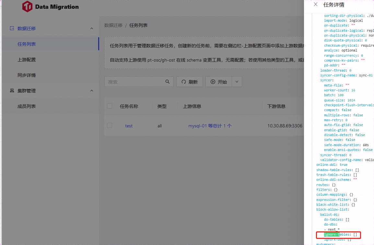Click the ignore-tables: [] line
The height and width of the screenshot is (245, 374).
341,235
